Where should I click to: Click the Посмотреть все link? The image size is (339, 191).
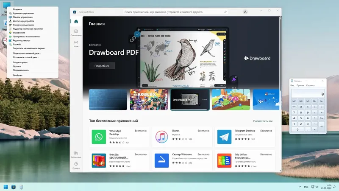[x=263, y=121]
